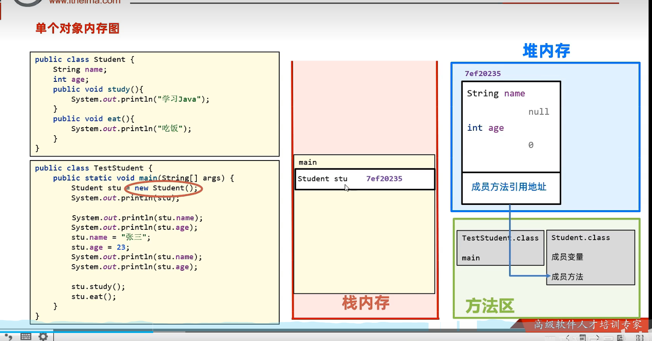Screen dimensions: 652x341
Task: Click the "int age;" code line
Action: [x=71, y=79]
